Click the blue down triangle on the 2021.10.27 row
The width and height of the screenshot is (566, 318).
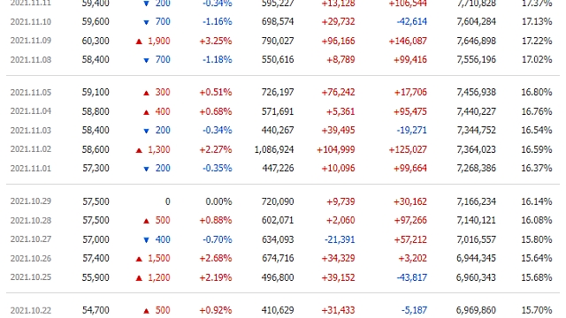(x=146, y=239)
